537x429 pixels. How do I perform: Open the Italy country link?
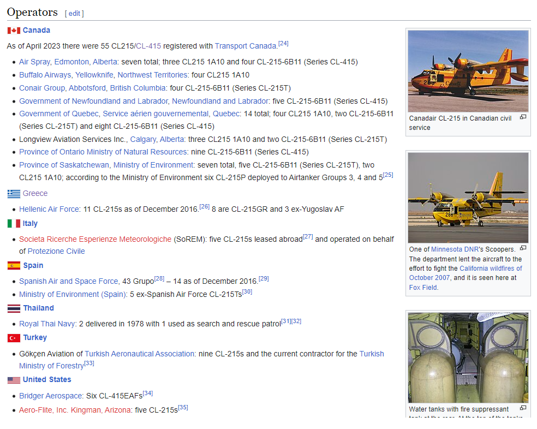pos(30,223)
